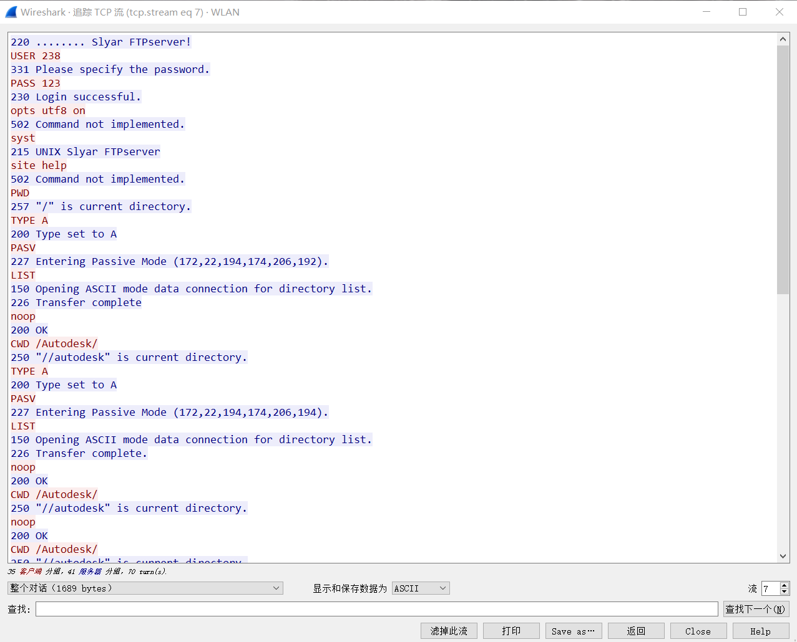797x642 pixels.
Task: Increment the stream number with up arrow
Action: 785,585
